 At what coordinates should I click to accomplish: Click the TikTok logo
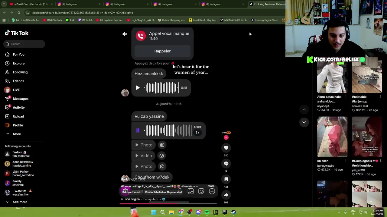[x=17, y=33]
